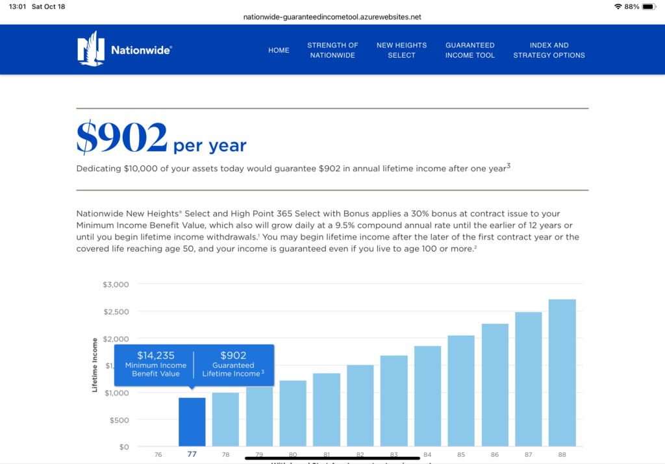Open New Heights Select section

[x=401, y=50]
